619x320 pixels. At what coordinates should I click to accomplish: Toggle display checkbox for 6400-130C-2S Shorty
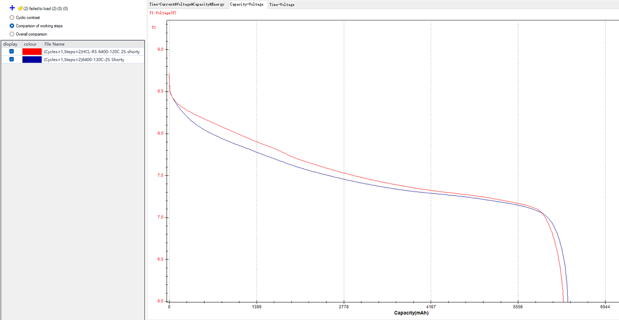(11, 59)
